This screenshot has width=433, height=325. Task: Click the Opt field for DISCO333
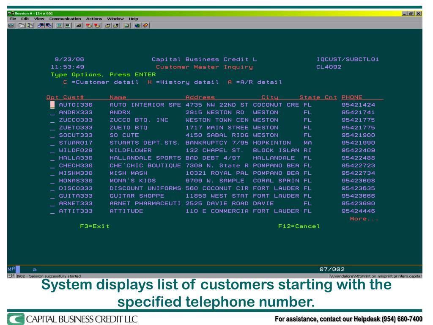pyautogui.click(x=52, y=189)
